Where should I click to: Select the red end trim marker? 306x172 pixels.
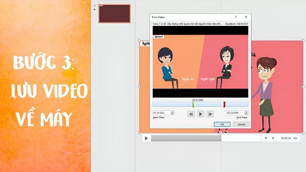click(224, 104)
